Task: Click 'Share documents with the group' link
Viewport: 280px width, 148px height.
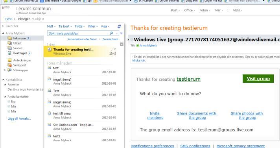Action: click(x=197, y=115)
